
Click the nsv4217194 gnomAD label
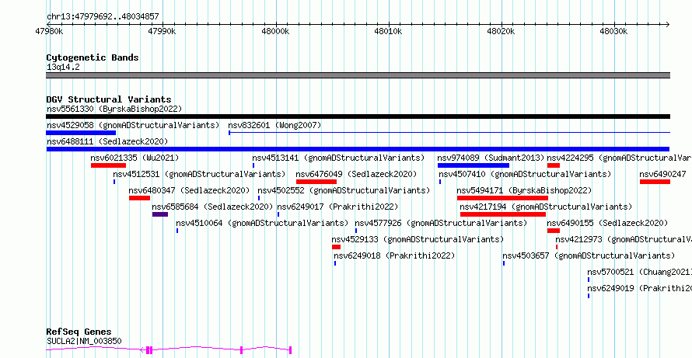[546, 207]
